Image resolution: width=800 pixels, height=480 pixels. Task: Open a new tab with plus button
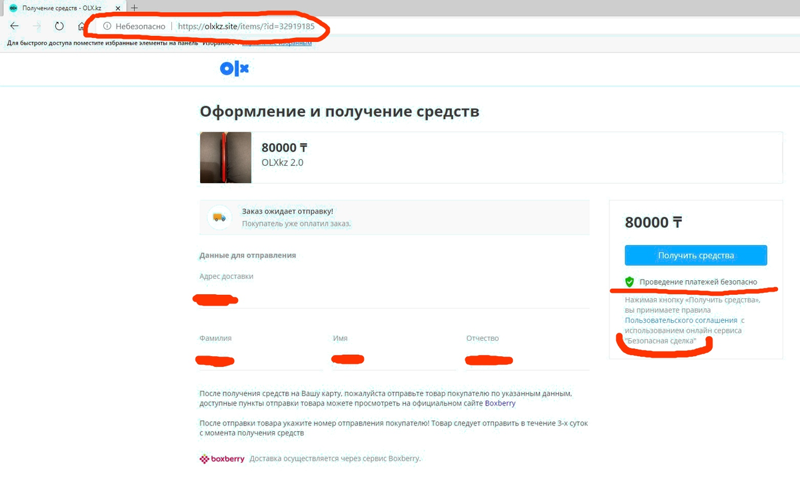pos(135,7)
